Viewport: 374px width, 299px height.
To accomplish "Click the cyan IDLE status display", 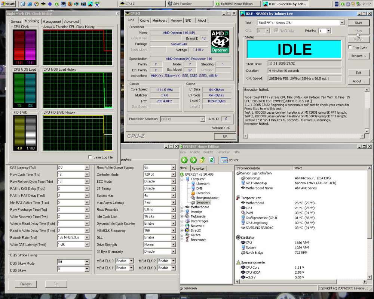I will (x=294, y=49).
